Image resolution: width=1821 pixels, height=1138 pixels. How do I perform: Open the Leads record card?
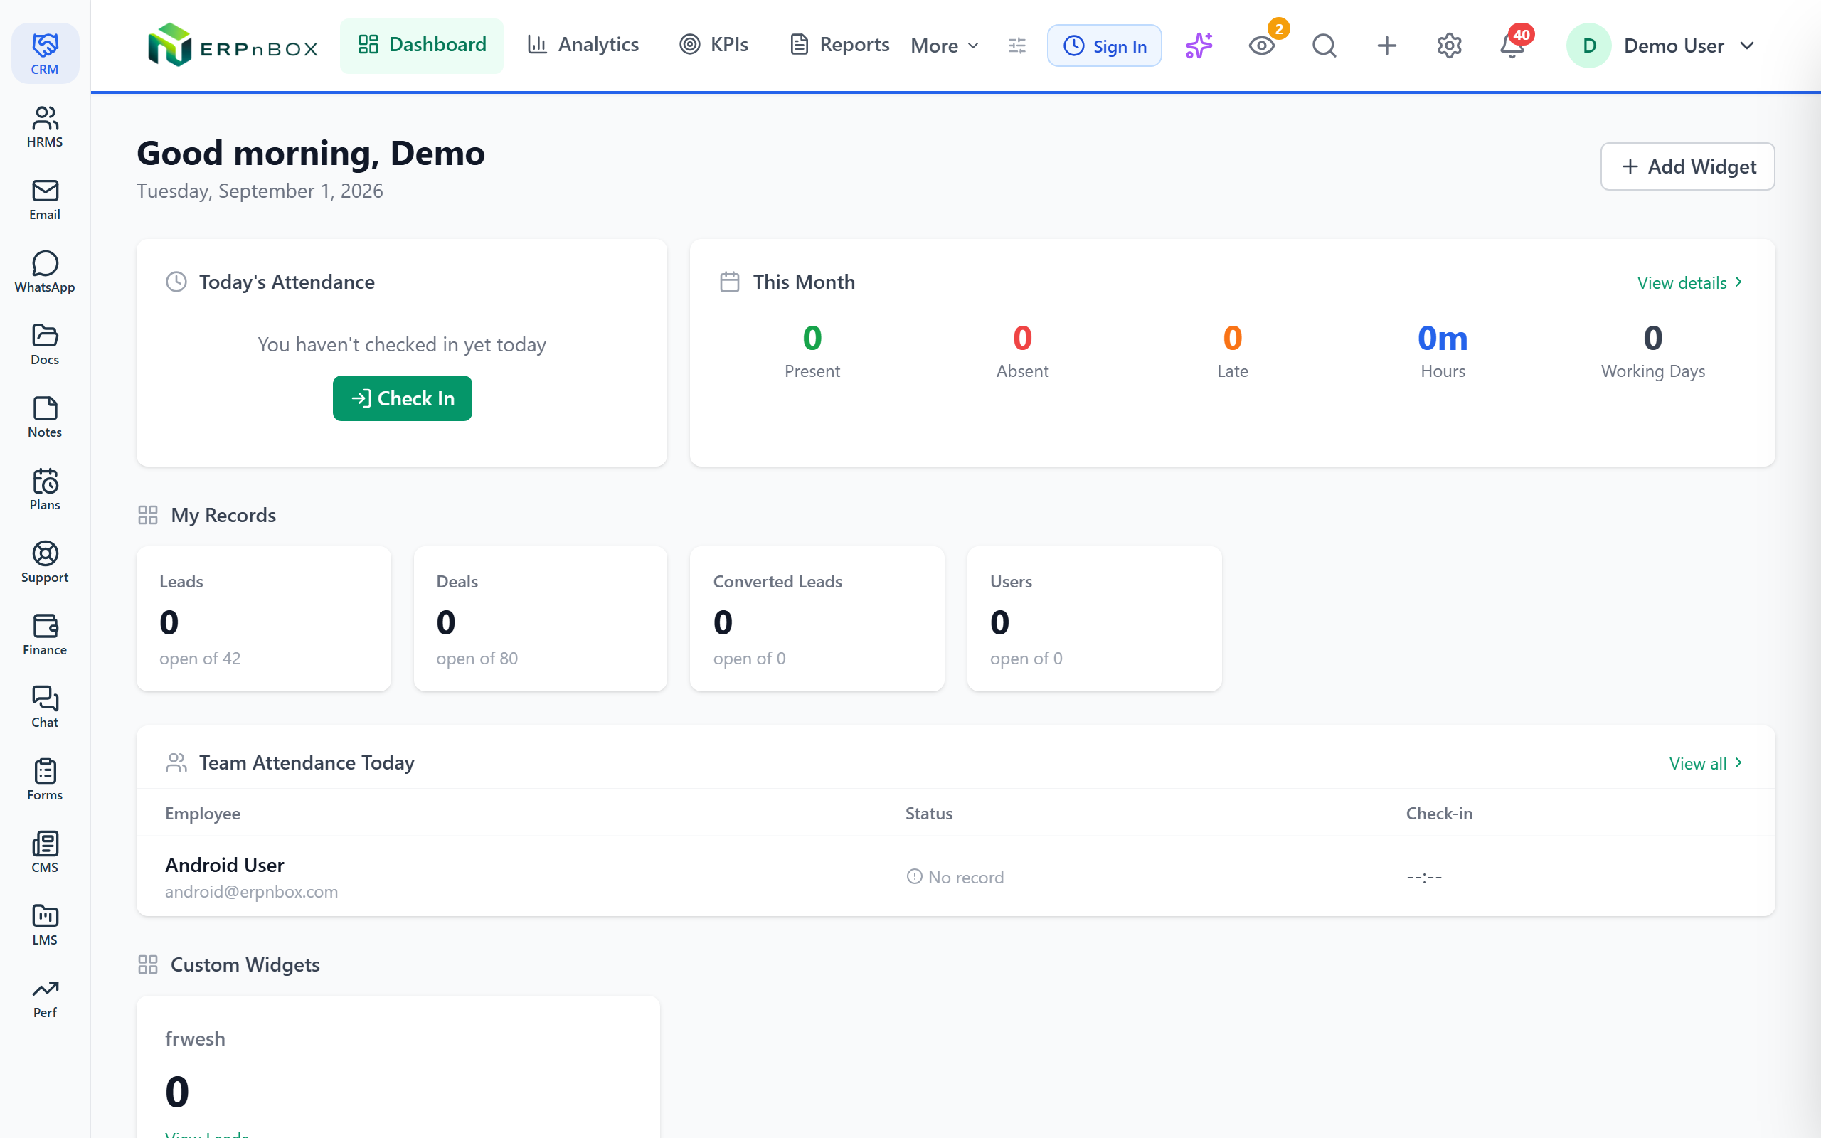click(263, 619)
